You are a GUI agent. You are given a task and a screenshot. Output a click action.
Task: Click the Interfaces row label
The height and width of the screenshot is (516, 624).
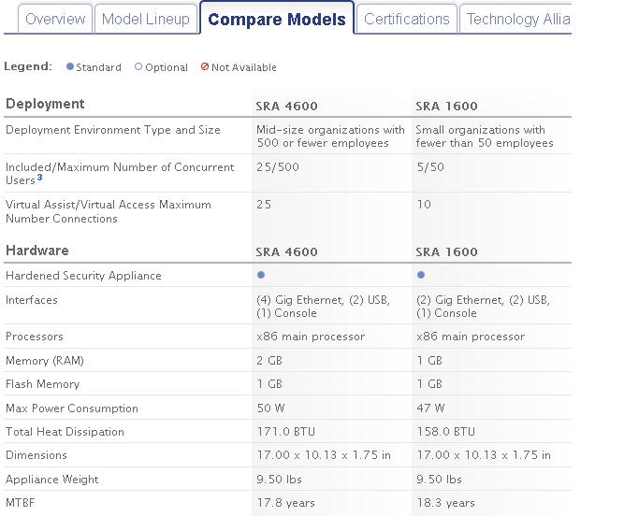pyautogui.click(x=32, y=300)
